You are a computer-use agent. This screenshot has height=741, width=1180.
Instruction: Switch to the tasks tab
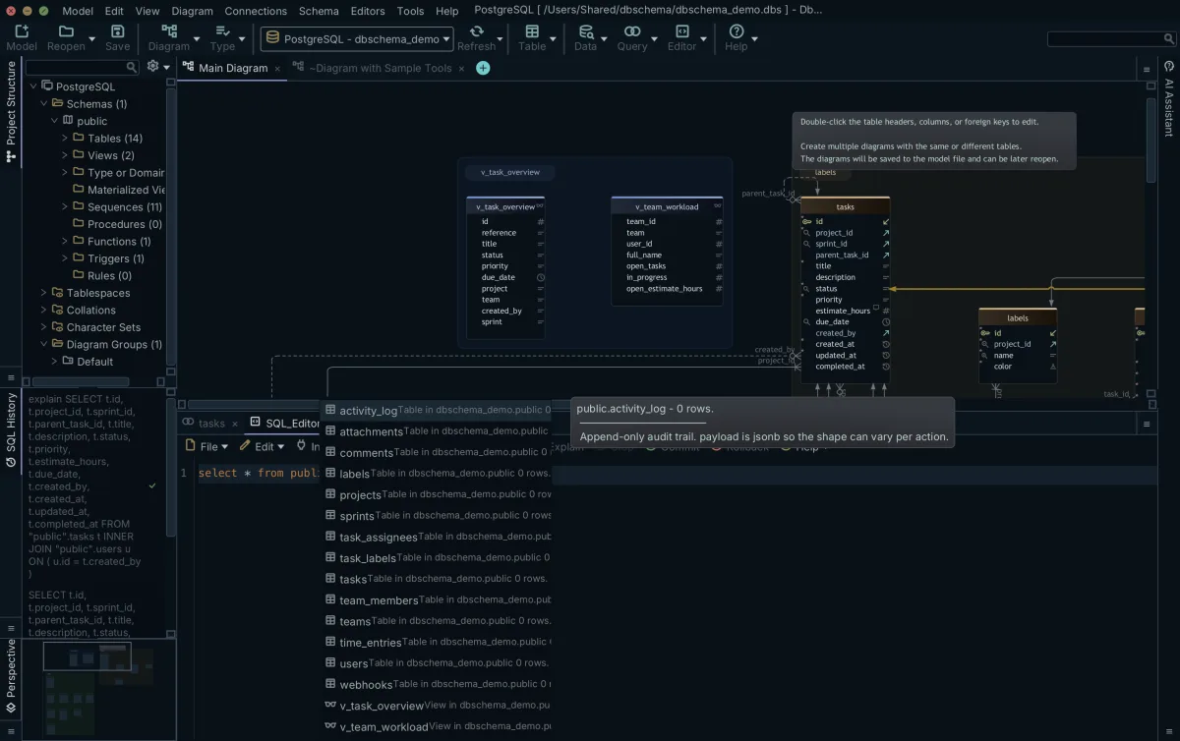[x=211, y=424]
